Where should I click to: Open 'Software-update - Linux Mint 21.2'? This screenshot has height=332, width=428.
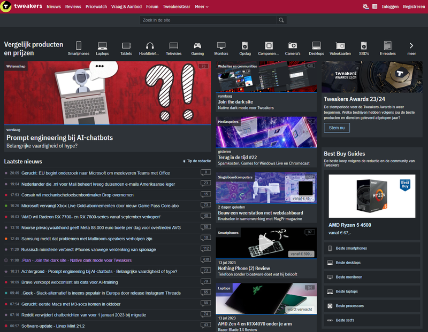point(53,326)
